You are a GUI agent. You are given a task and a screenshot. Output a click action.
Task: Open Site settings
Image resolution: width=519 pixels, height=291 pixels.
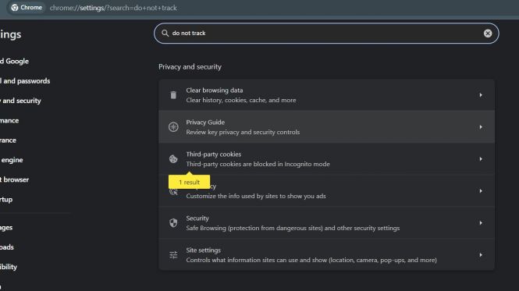(x=326, y=254)
